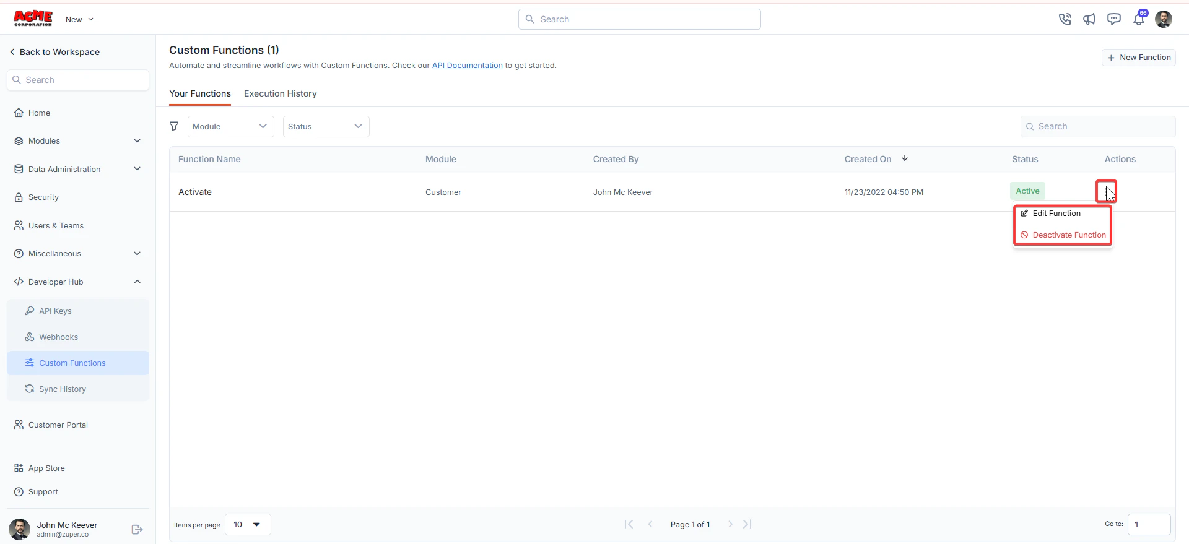Image resolution: width=1189 pixels, height=544 pixels.
Task: Click the Function Name column header
Action: (x=209, y=160)
